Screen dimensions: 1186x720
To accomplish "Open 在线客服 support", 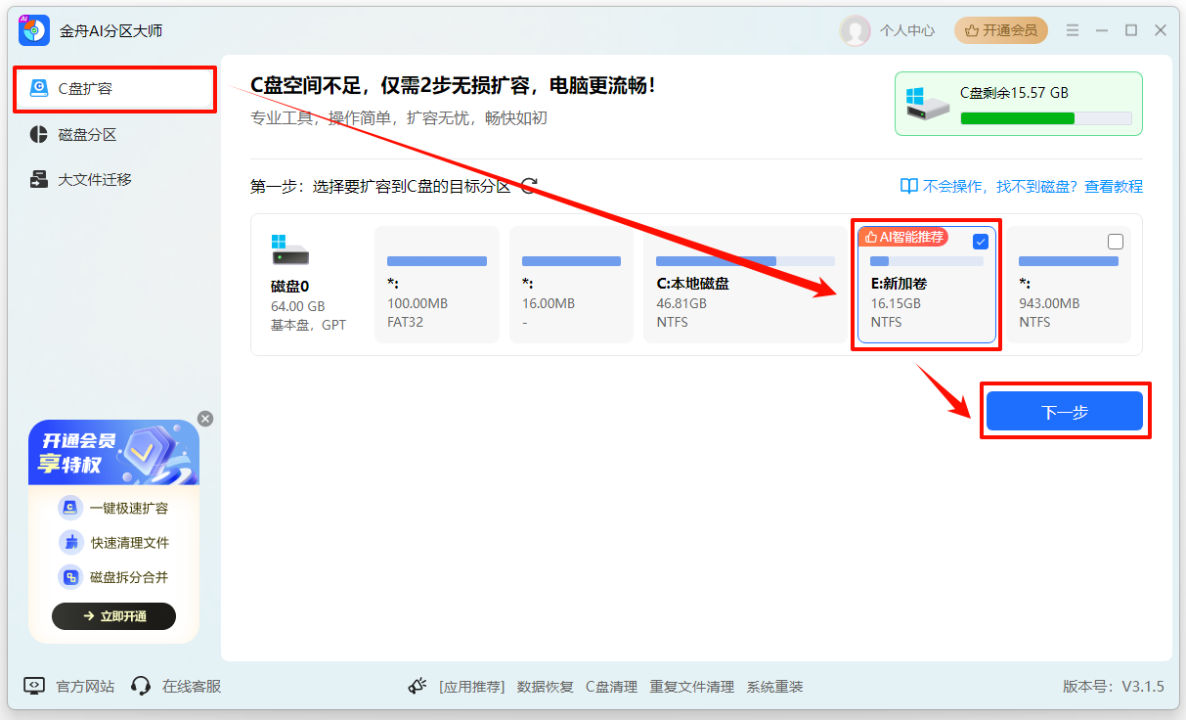I will click(x=192, y=687).
